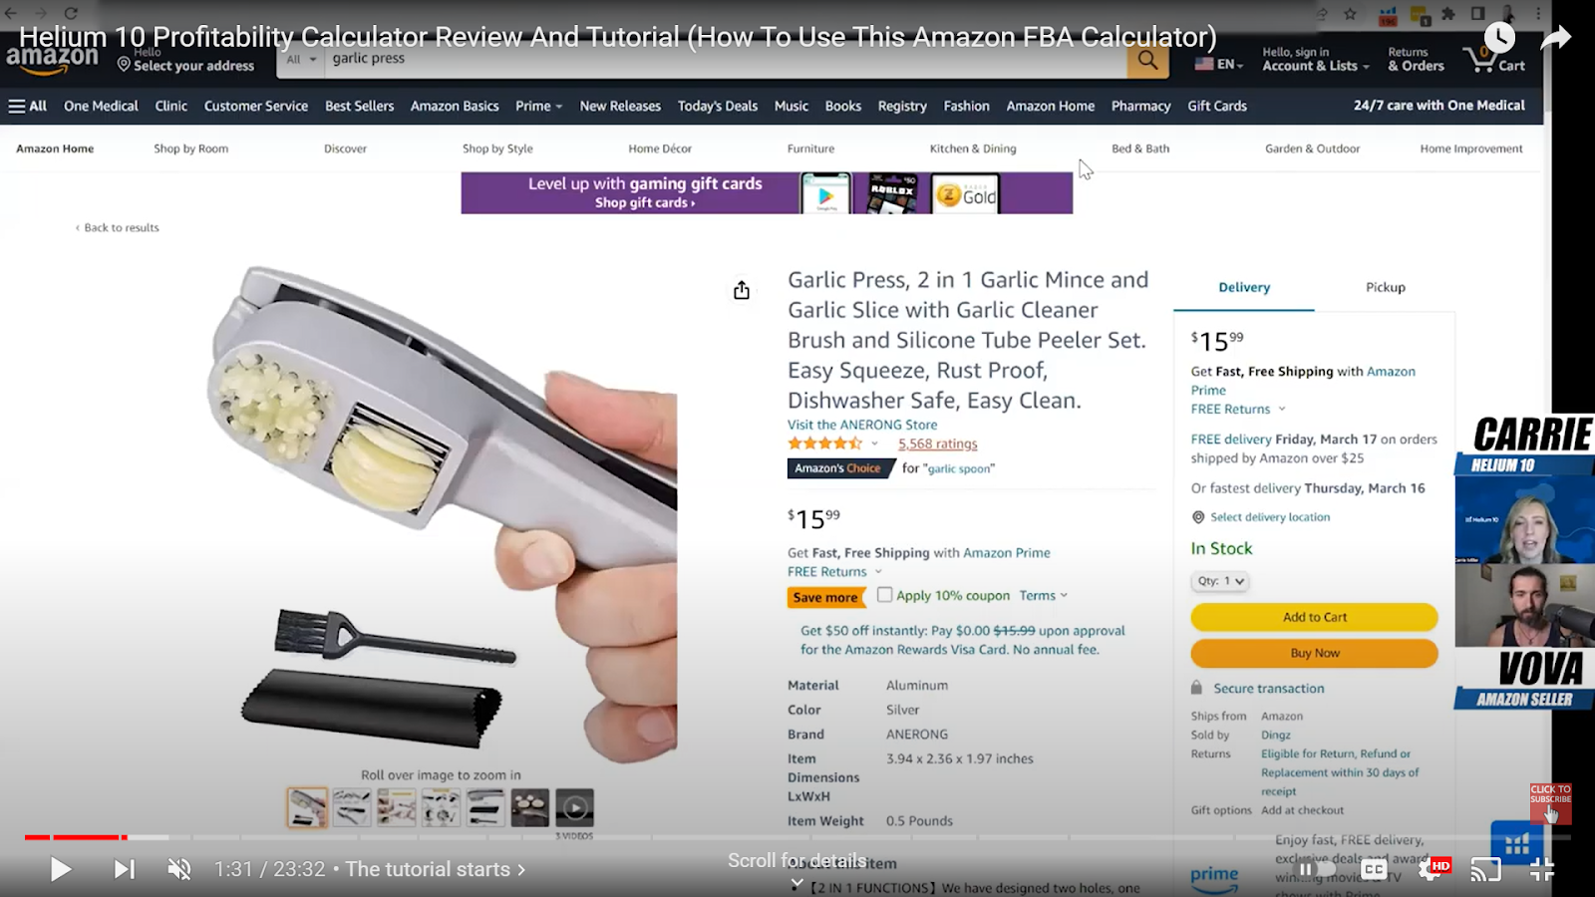The width and height of the screenshot is (1595, 897).
Task: Click the Watch Later clock icon
Action: (1499, 38)
